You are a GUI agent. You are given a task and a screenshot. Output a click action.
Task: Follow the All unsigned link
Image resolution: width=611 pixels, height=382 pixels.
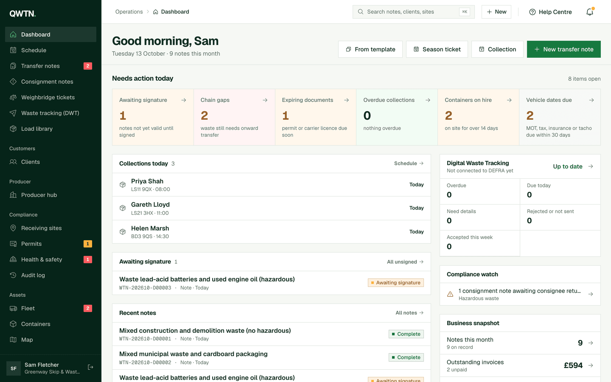[x=405, y=262]
